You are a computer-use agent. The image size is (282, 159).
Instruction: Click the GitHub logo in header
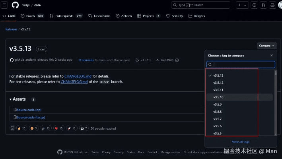click(x=15, y=5)
